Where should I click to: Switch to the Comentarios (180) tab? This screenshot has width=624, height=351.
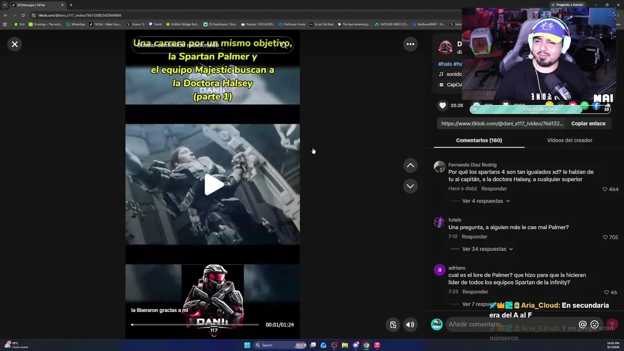479,140
